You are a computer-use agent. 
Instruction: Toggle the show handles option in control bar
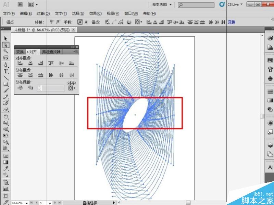tap(80, 22)
